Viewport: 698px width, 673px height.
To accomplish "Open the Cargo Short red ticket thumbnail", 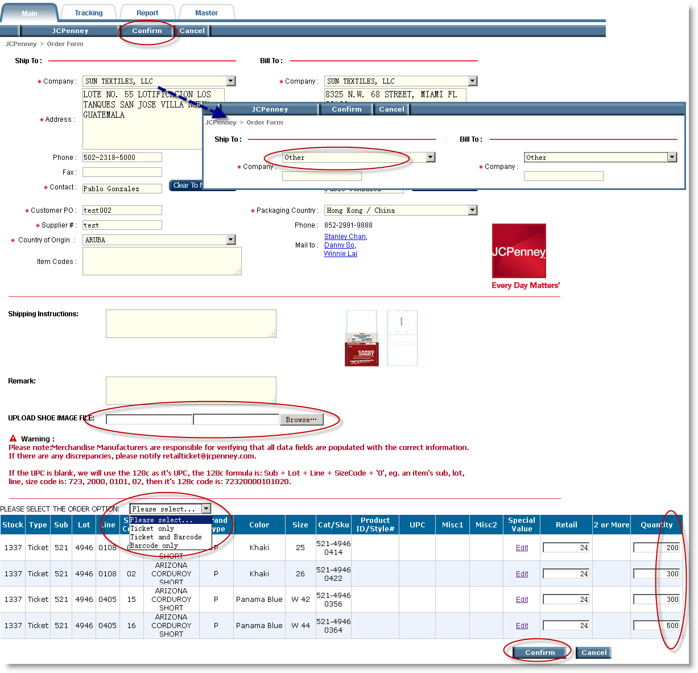I will (362, 338).
